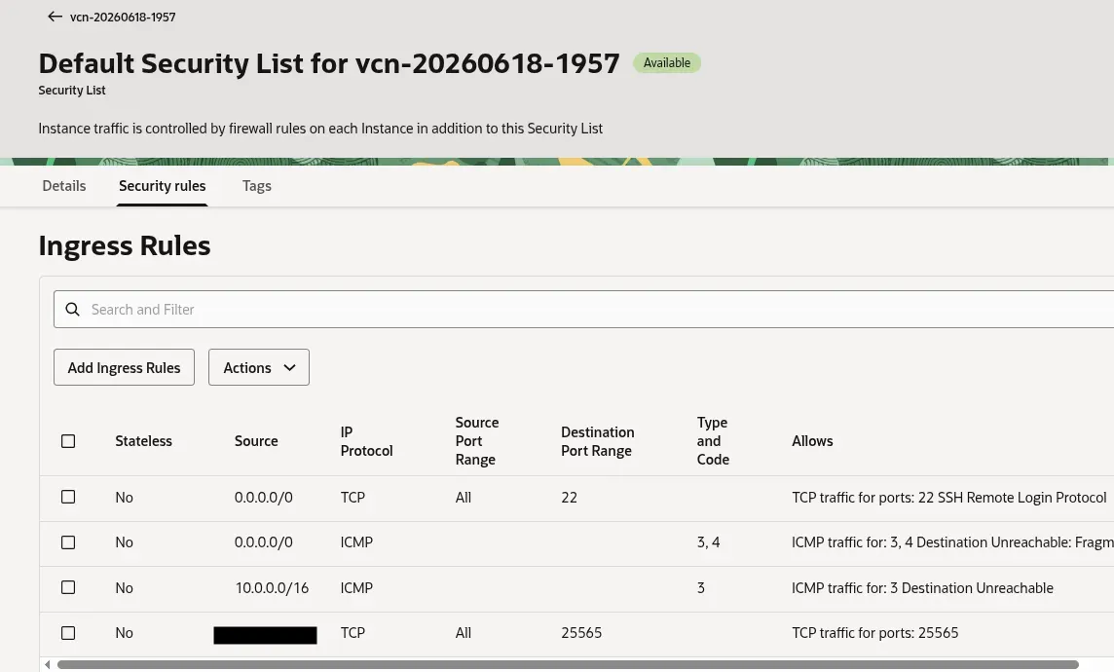Click the Default Security List page title

329,63
